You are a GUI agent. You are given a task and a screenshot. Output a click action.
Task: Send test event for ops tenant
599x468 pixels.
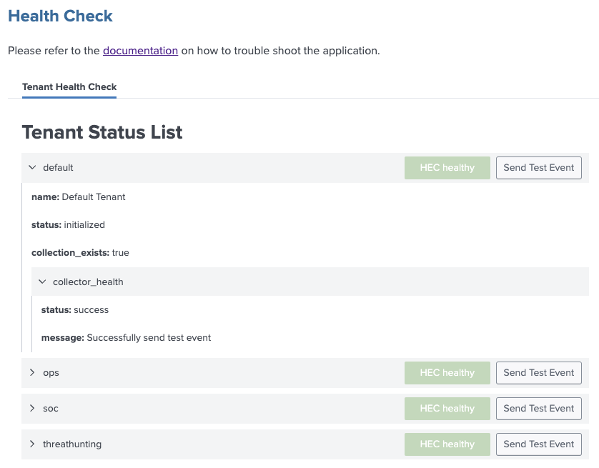[538, 373]
